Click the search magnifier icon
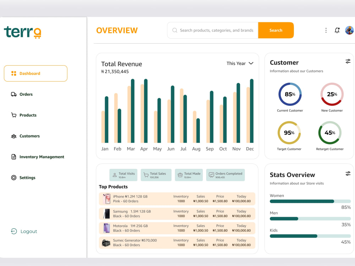Viewport: 355px width, 266px height. pyautogui.click(x=175, y=30)
